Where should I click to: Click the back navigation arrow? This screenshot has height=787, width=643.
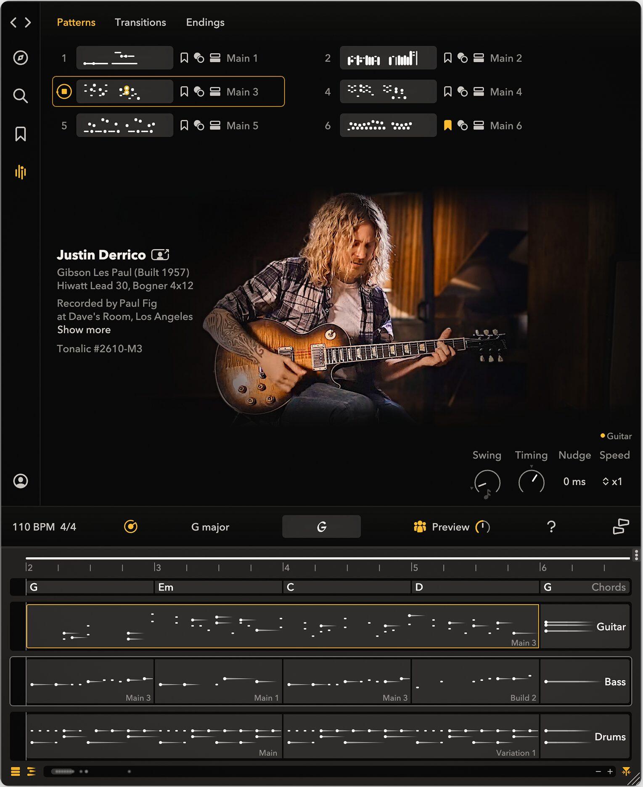tap(13, 22)
